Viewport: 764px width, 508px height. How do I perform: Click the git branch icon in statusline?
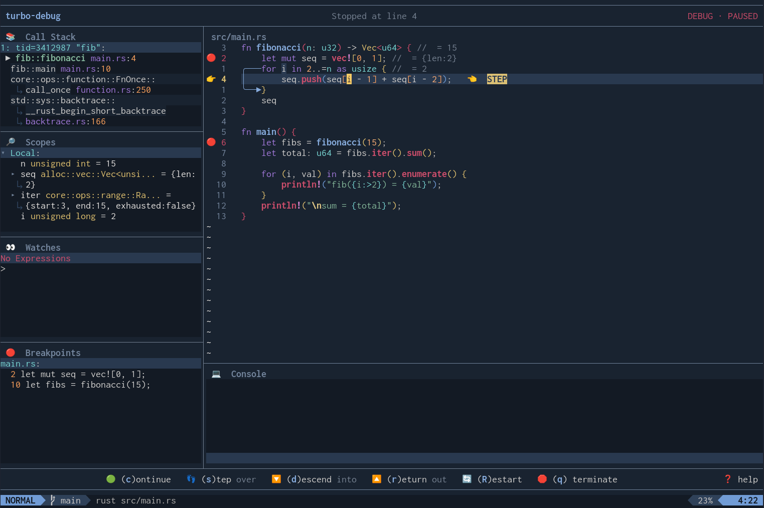pos(53,500)
